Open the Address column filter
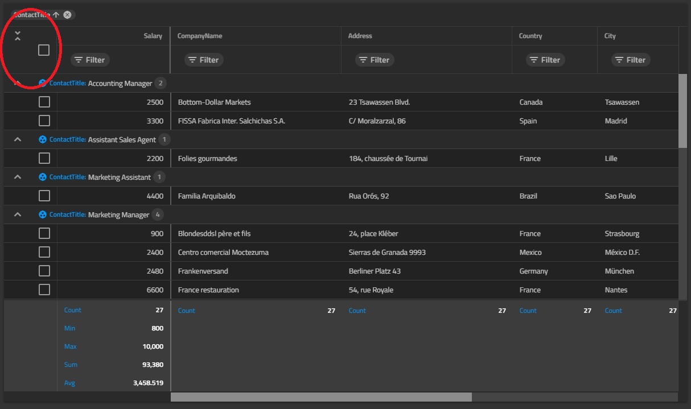 (374, 59)
